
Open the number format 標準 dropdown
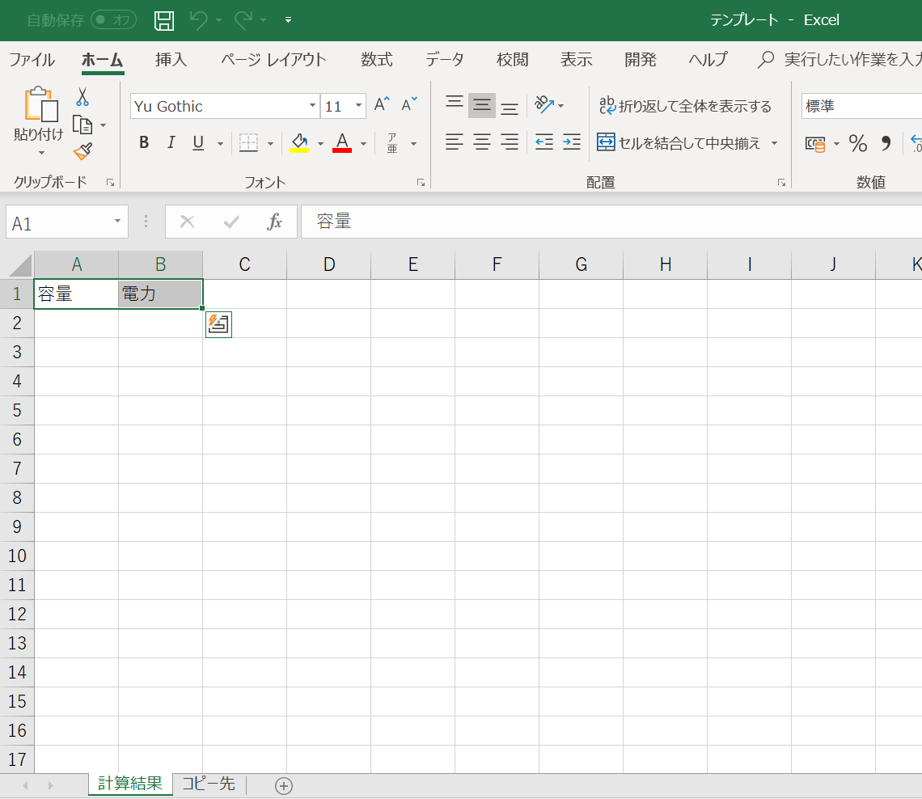click(861, 106)
